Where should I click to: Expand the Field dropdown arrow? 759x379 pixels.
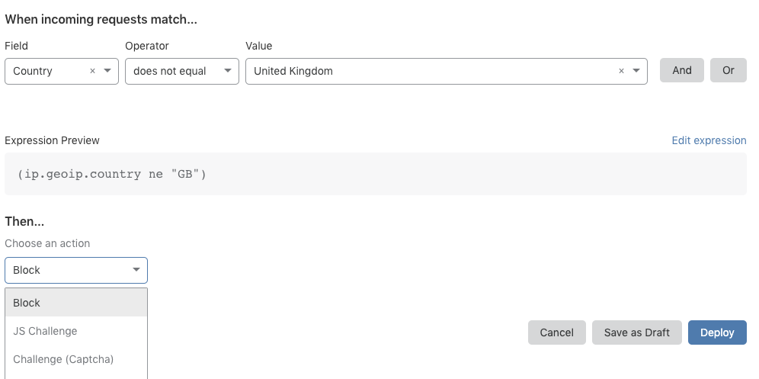pyautogui.click(x=107, y=71)
